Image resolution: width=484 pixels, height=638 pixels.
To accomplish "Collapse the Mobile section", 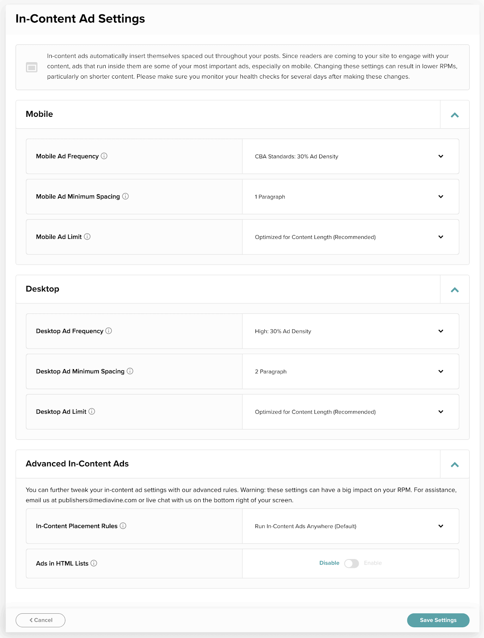I will [x=454, y=115].
